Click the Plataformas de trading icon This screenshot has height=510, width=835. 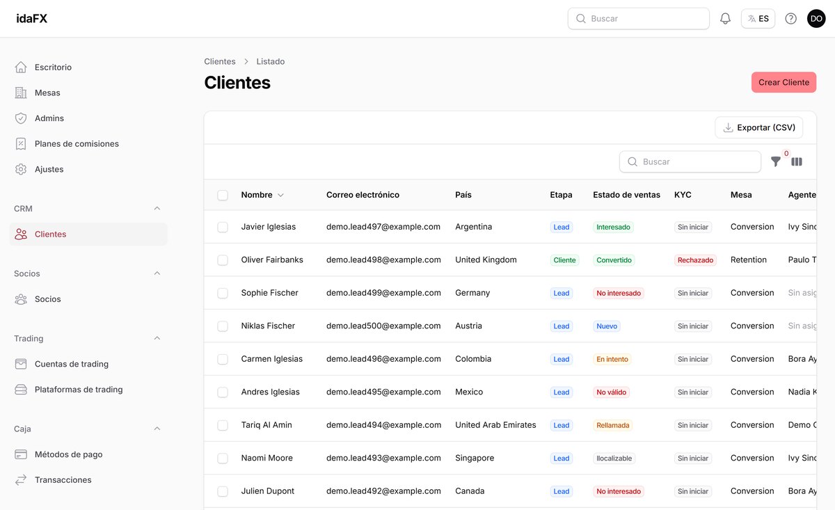pyautogui.click(x=21, y=390)
